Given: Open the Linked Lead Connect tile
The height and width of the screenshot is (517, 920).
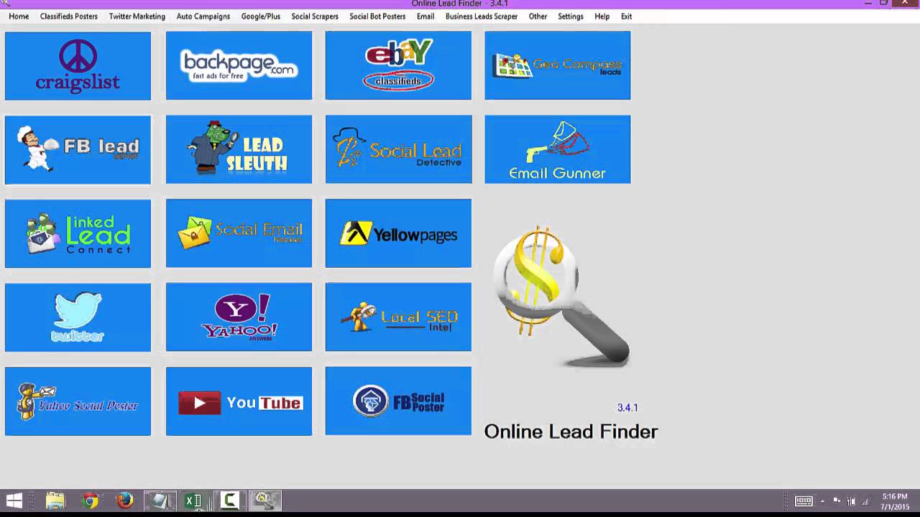Looking at the screenshot, I should click(x=78, y=233).
